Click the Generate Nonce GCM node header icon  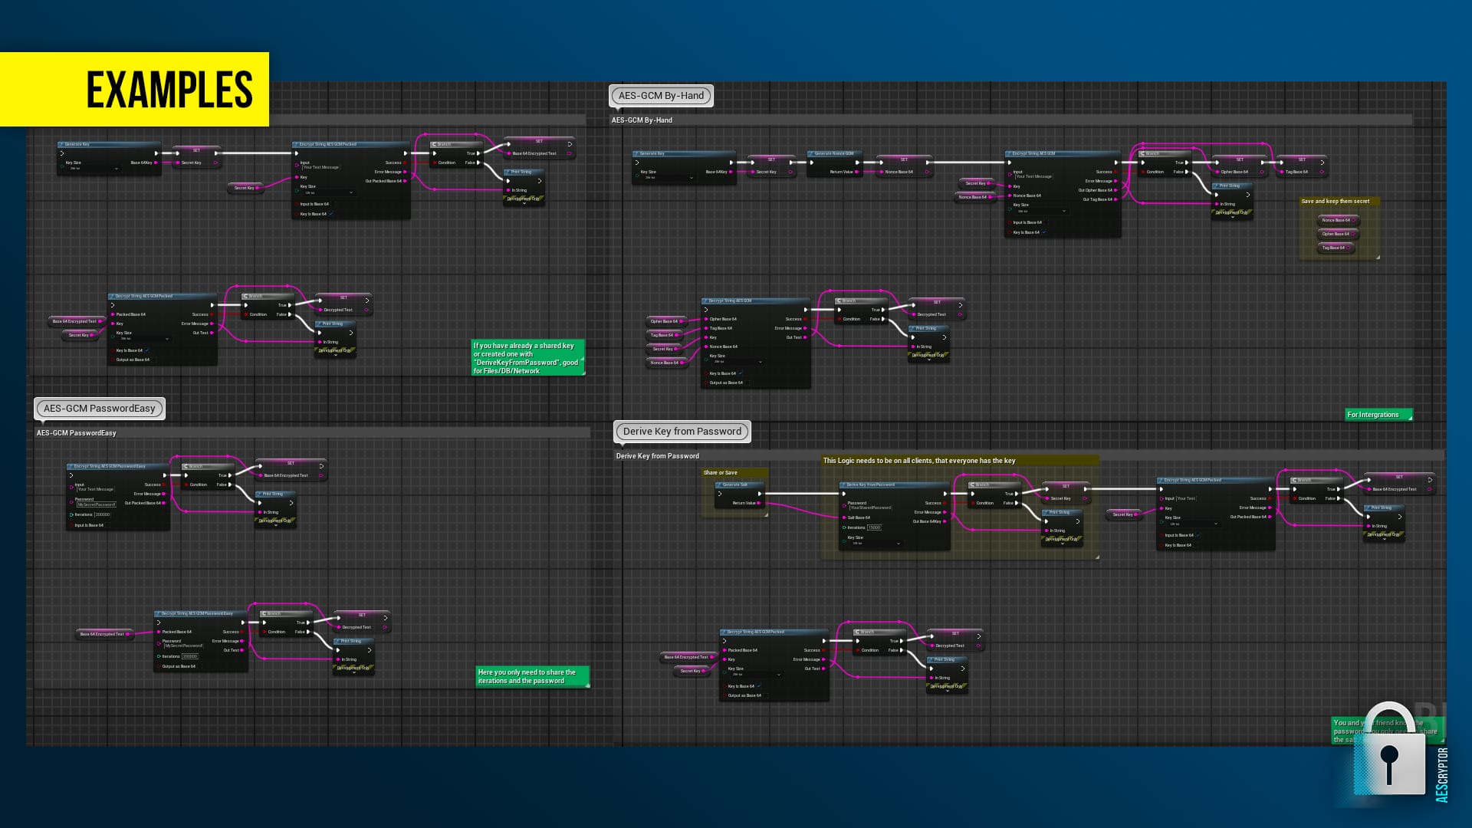click(x=811, y=153)
